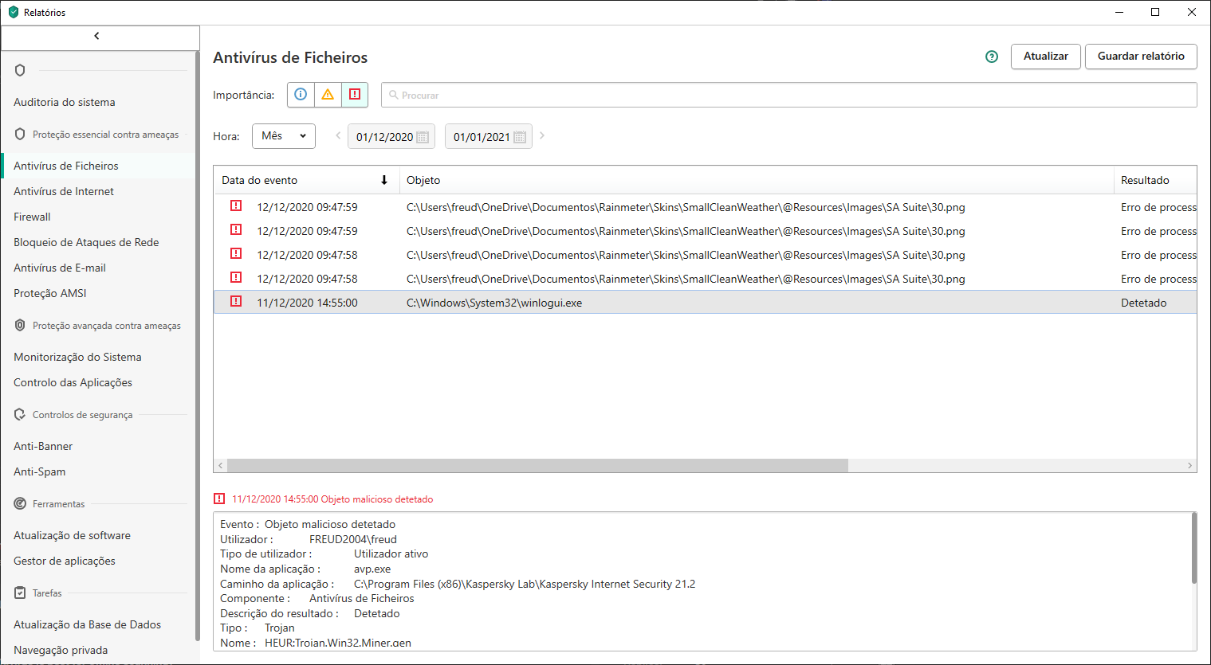Open the Mês period dropdown

pyautogui.click(x=284, y=136)
